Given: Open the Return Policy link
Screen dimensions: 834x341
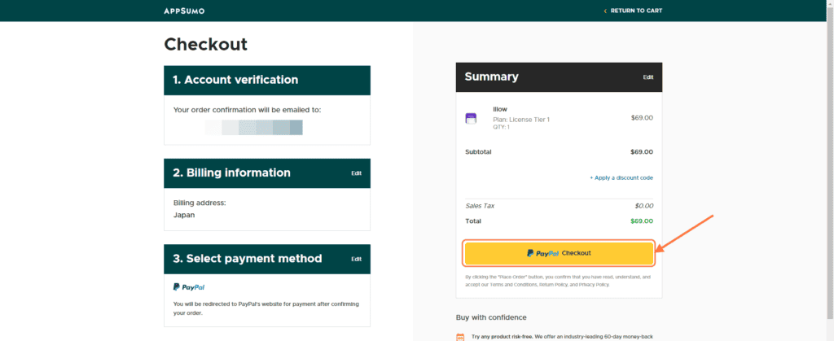Looking at the screenshot, I should click(x=553, y=285).
